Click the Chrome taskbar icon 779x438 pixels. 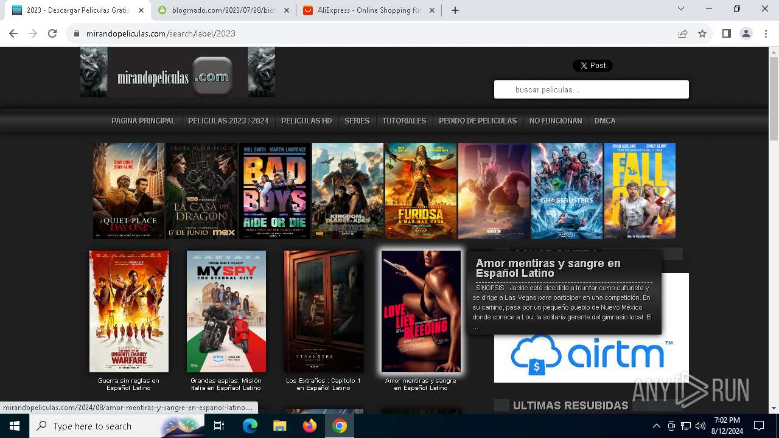340,426
